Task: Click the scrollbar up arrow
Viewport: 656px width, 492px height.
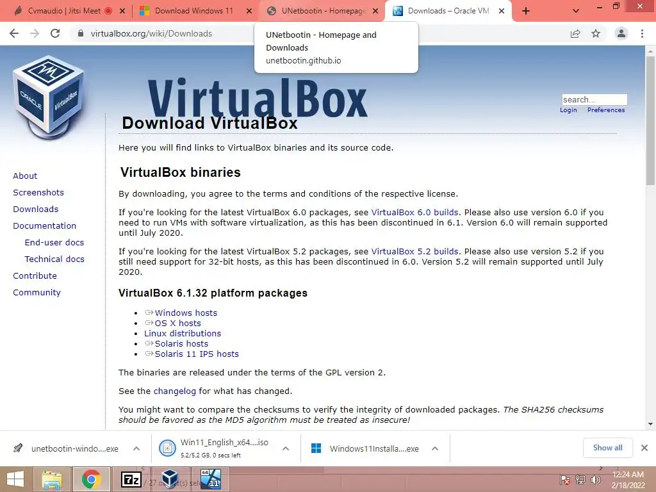Action: [x=650, y=51]
